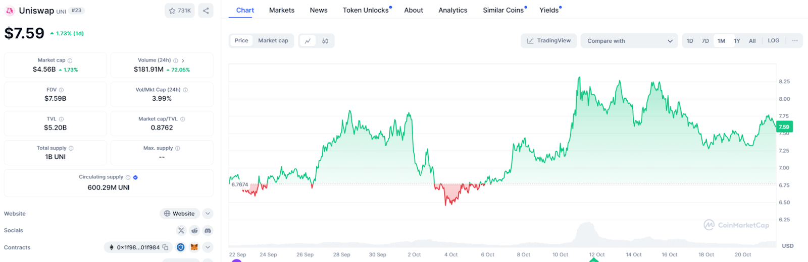Click the 1B UNI total supply value

pos(56,157)
